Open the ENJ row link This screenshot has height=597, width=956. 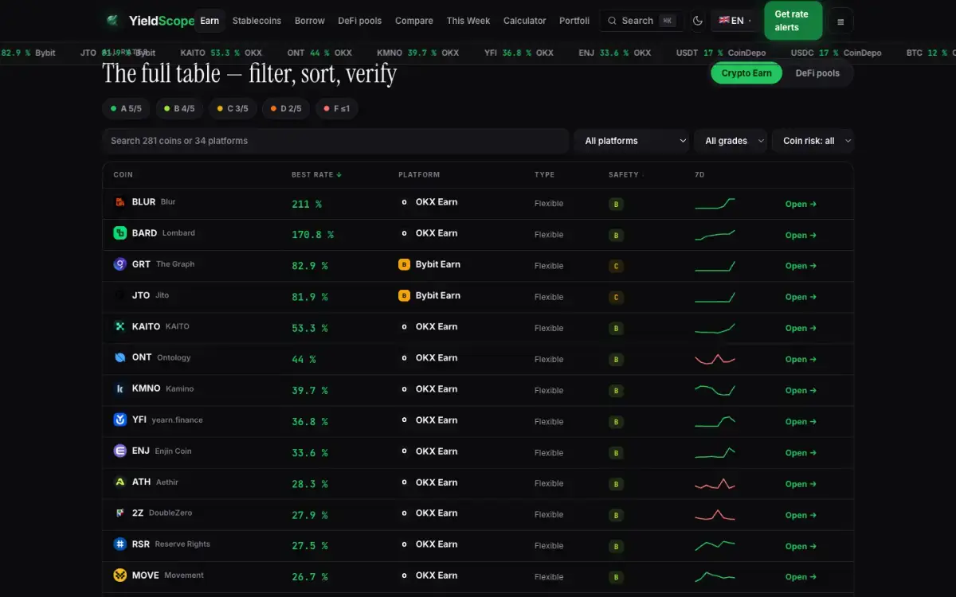(x=801, y=452)
